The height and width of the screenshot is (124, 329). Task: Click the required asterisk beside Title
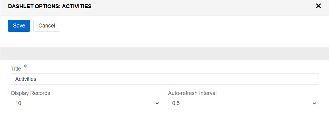pyautogui.click(x=25, y=66)
